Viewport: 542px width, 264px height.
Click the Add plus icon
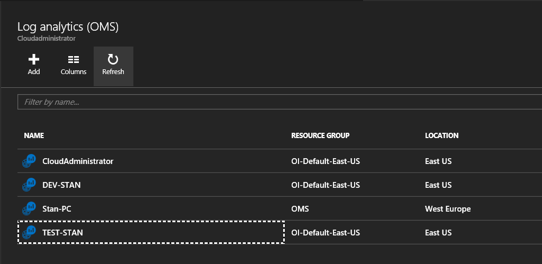point(34,60)
